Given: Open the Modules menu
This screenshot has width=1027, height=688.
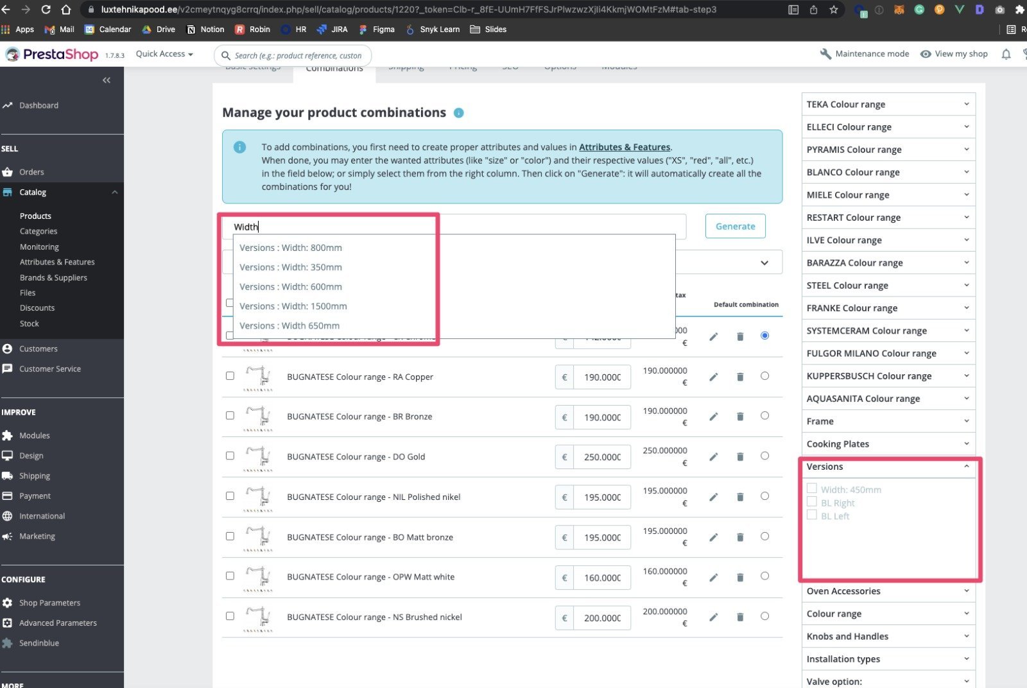Looking at the screenshot, I should pyautogui.click(x=34, y=436).
